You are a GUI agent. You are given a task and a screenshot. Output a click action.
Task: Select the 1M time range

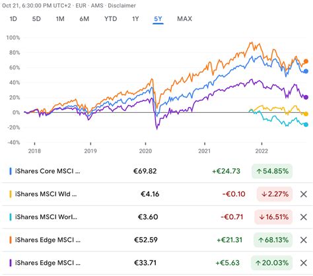click(x=60, y=19)
